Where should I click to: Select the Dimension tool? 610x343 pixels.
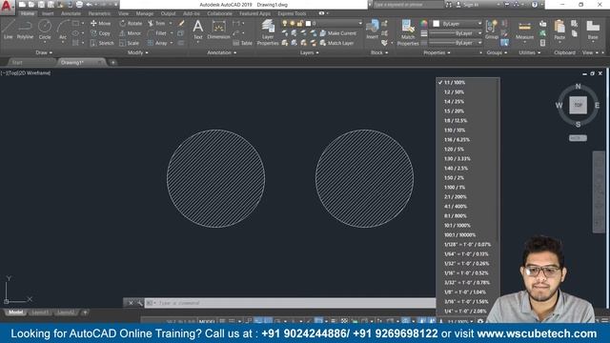(218, 30)
